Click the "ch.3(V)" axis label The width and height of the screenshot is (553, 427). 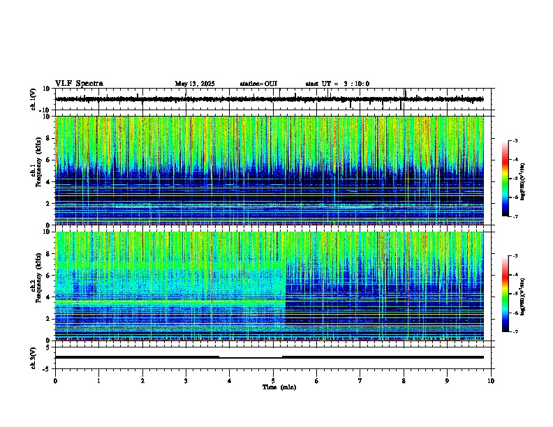tap(34, 358)
